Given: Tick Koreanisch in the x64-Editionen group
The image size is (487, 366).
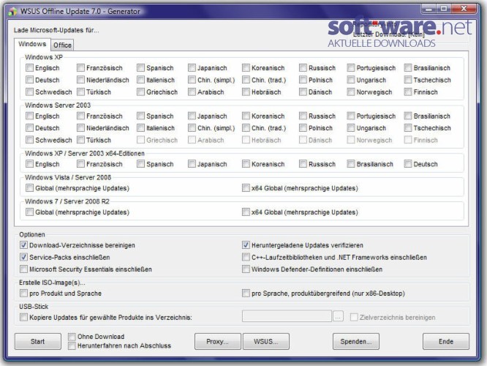Looking at the screenshot, I should [x=246, y=164].
